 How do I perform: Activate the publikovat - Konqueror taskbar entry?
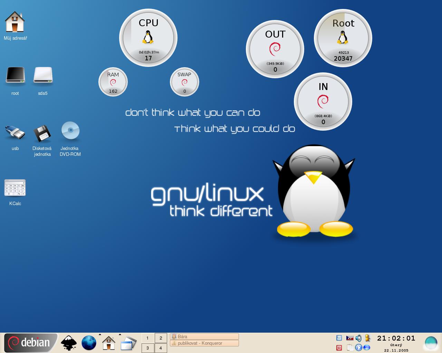coord(204,343)
